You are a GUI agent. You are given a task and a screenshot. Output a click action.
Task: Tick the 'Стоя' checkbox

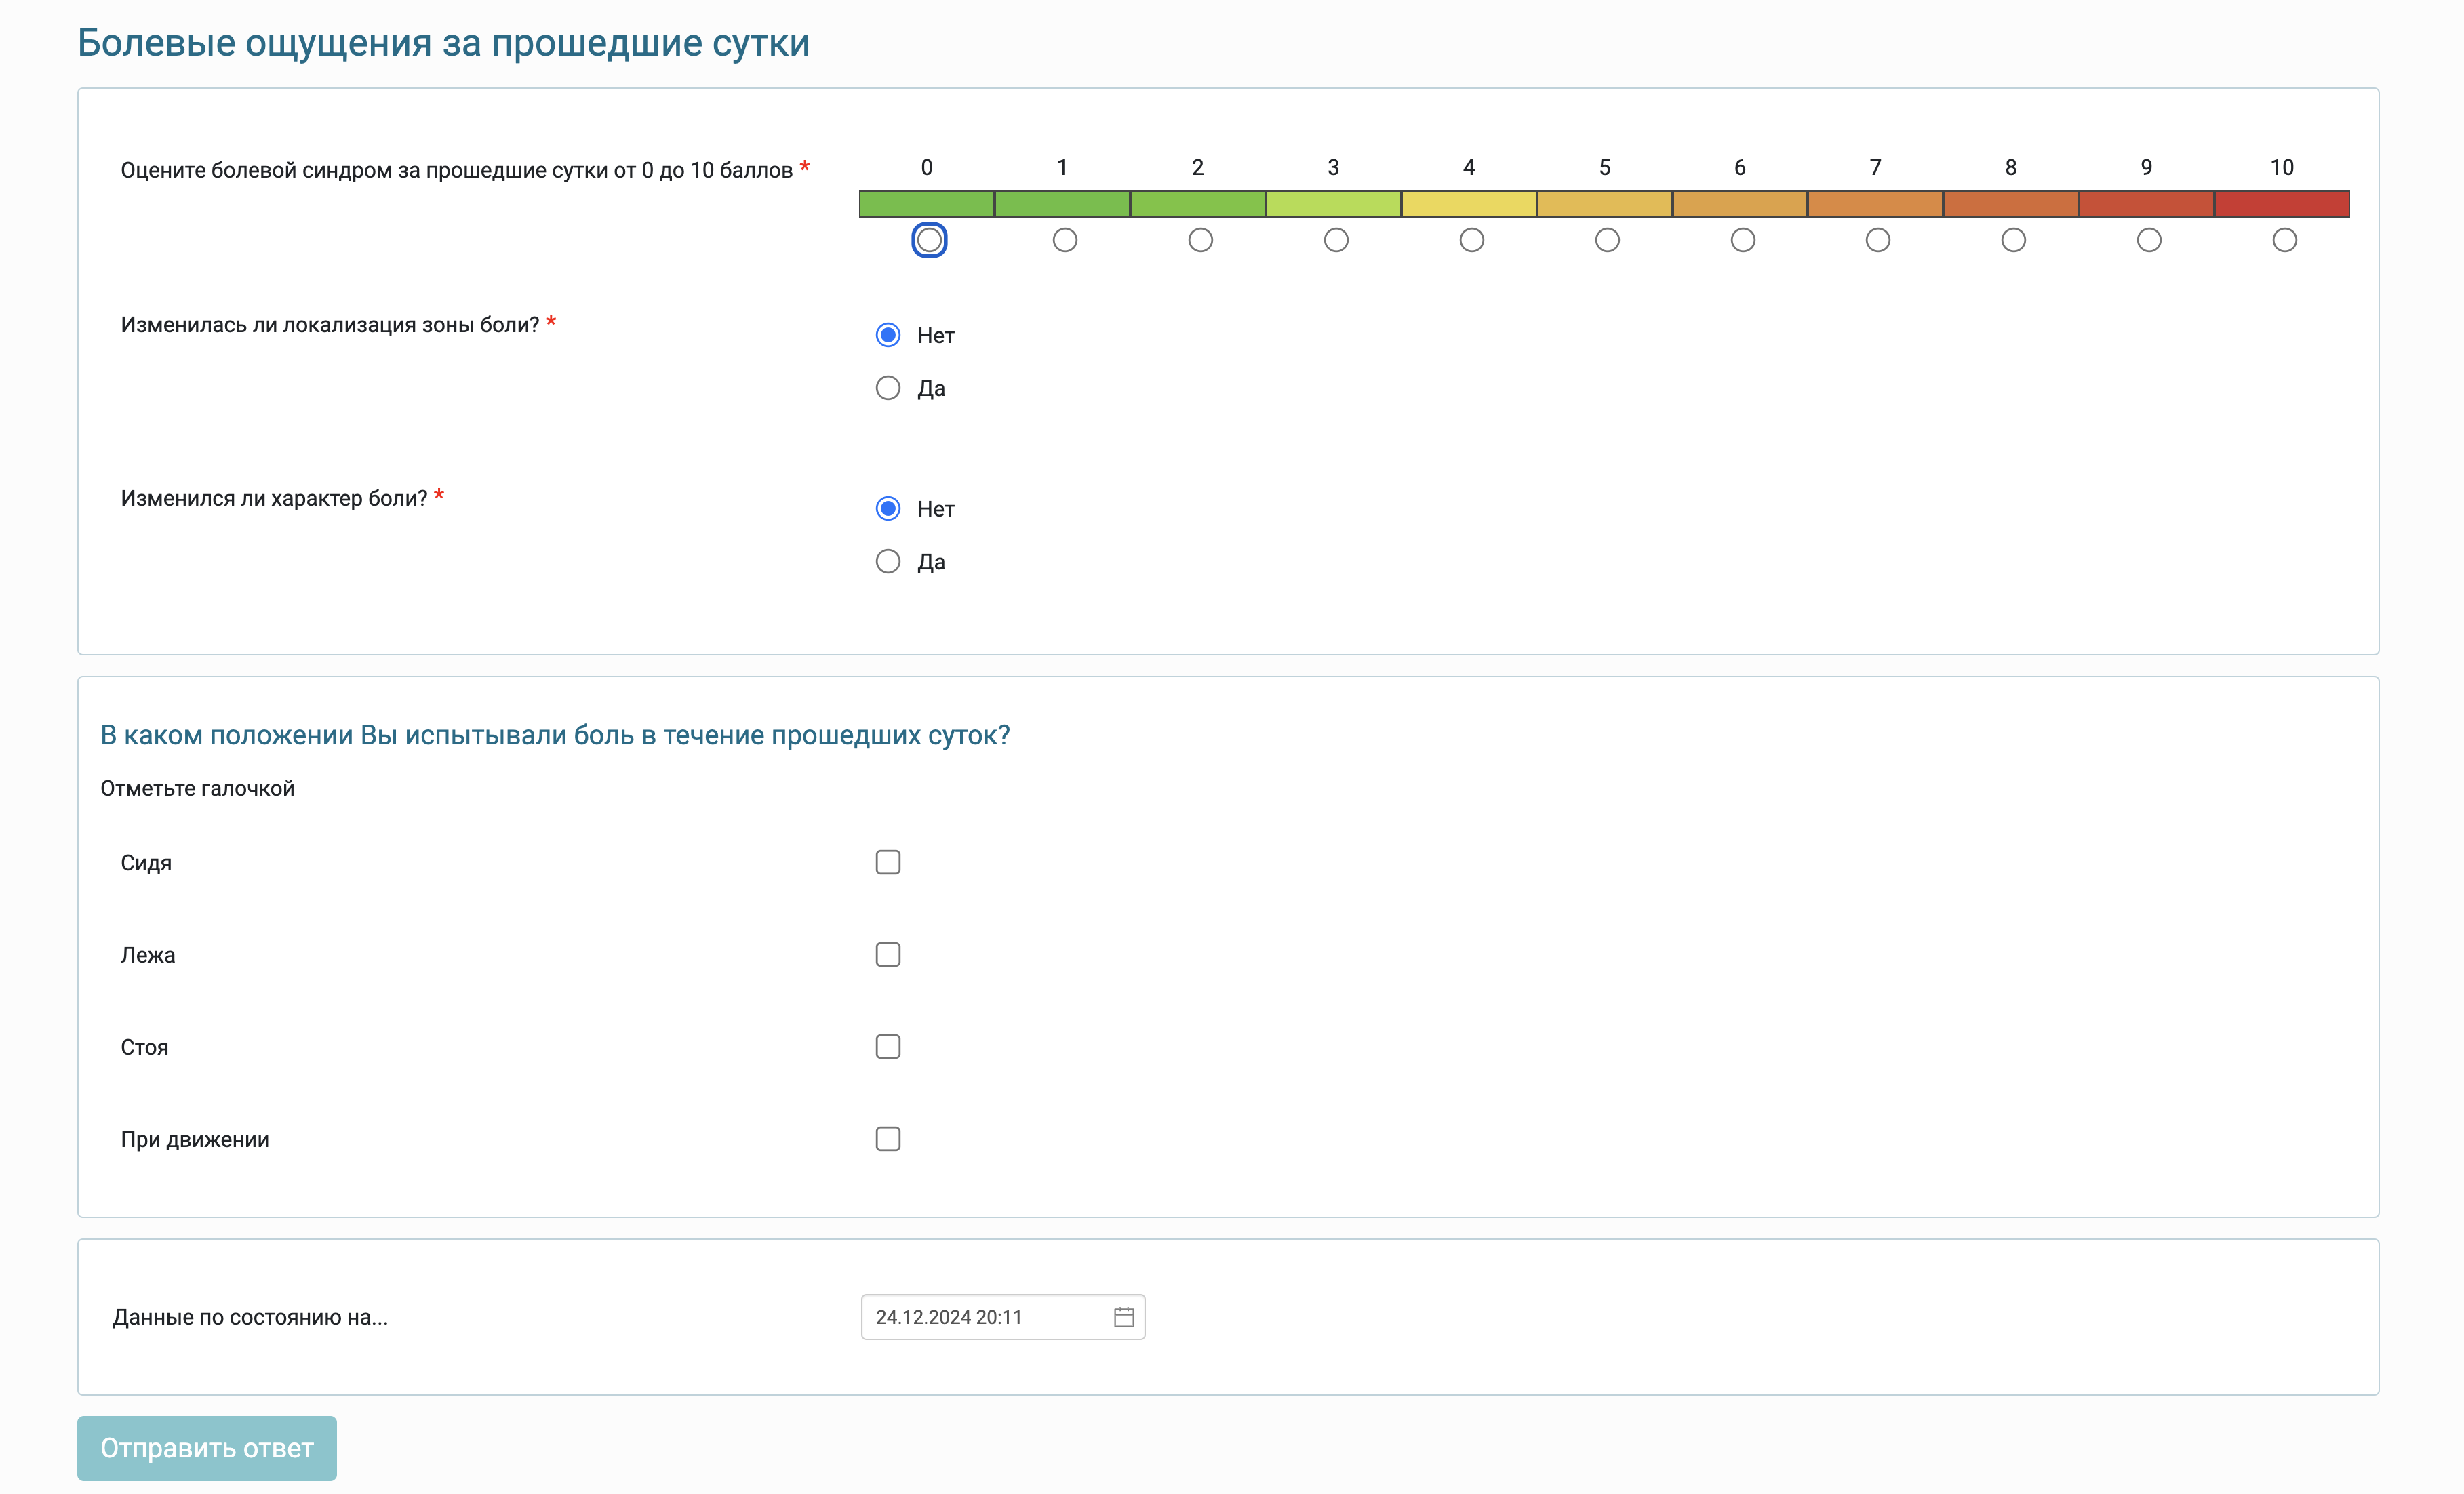tap(888, 1047)
